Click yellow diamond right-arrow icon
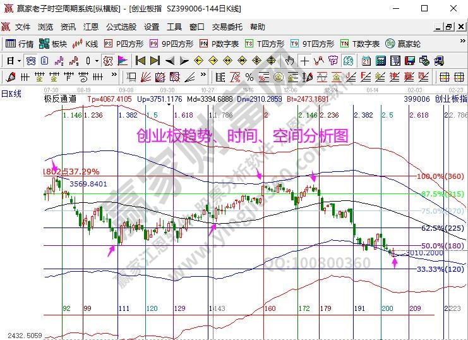The width and height of the screenshot is (468, 340). coord(213,61)
